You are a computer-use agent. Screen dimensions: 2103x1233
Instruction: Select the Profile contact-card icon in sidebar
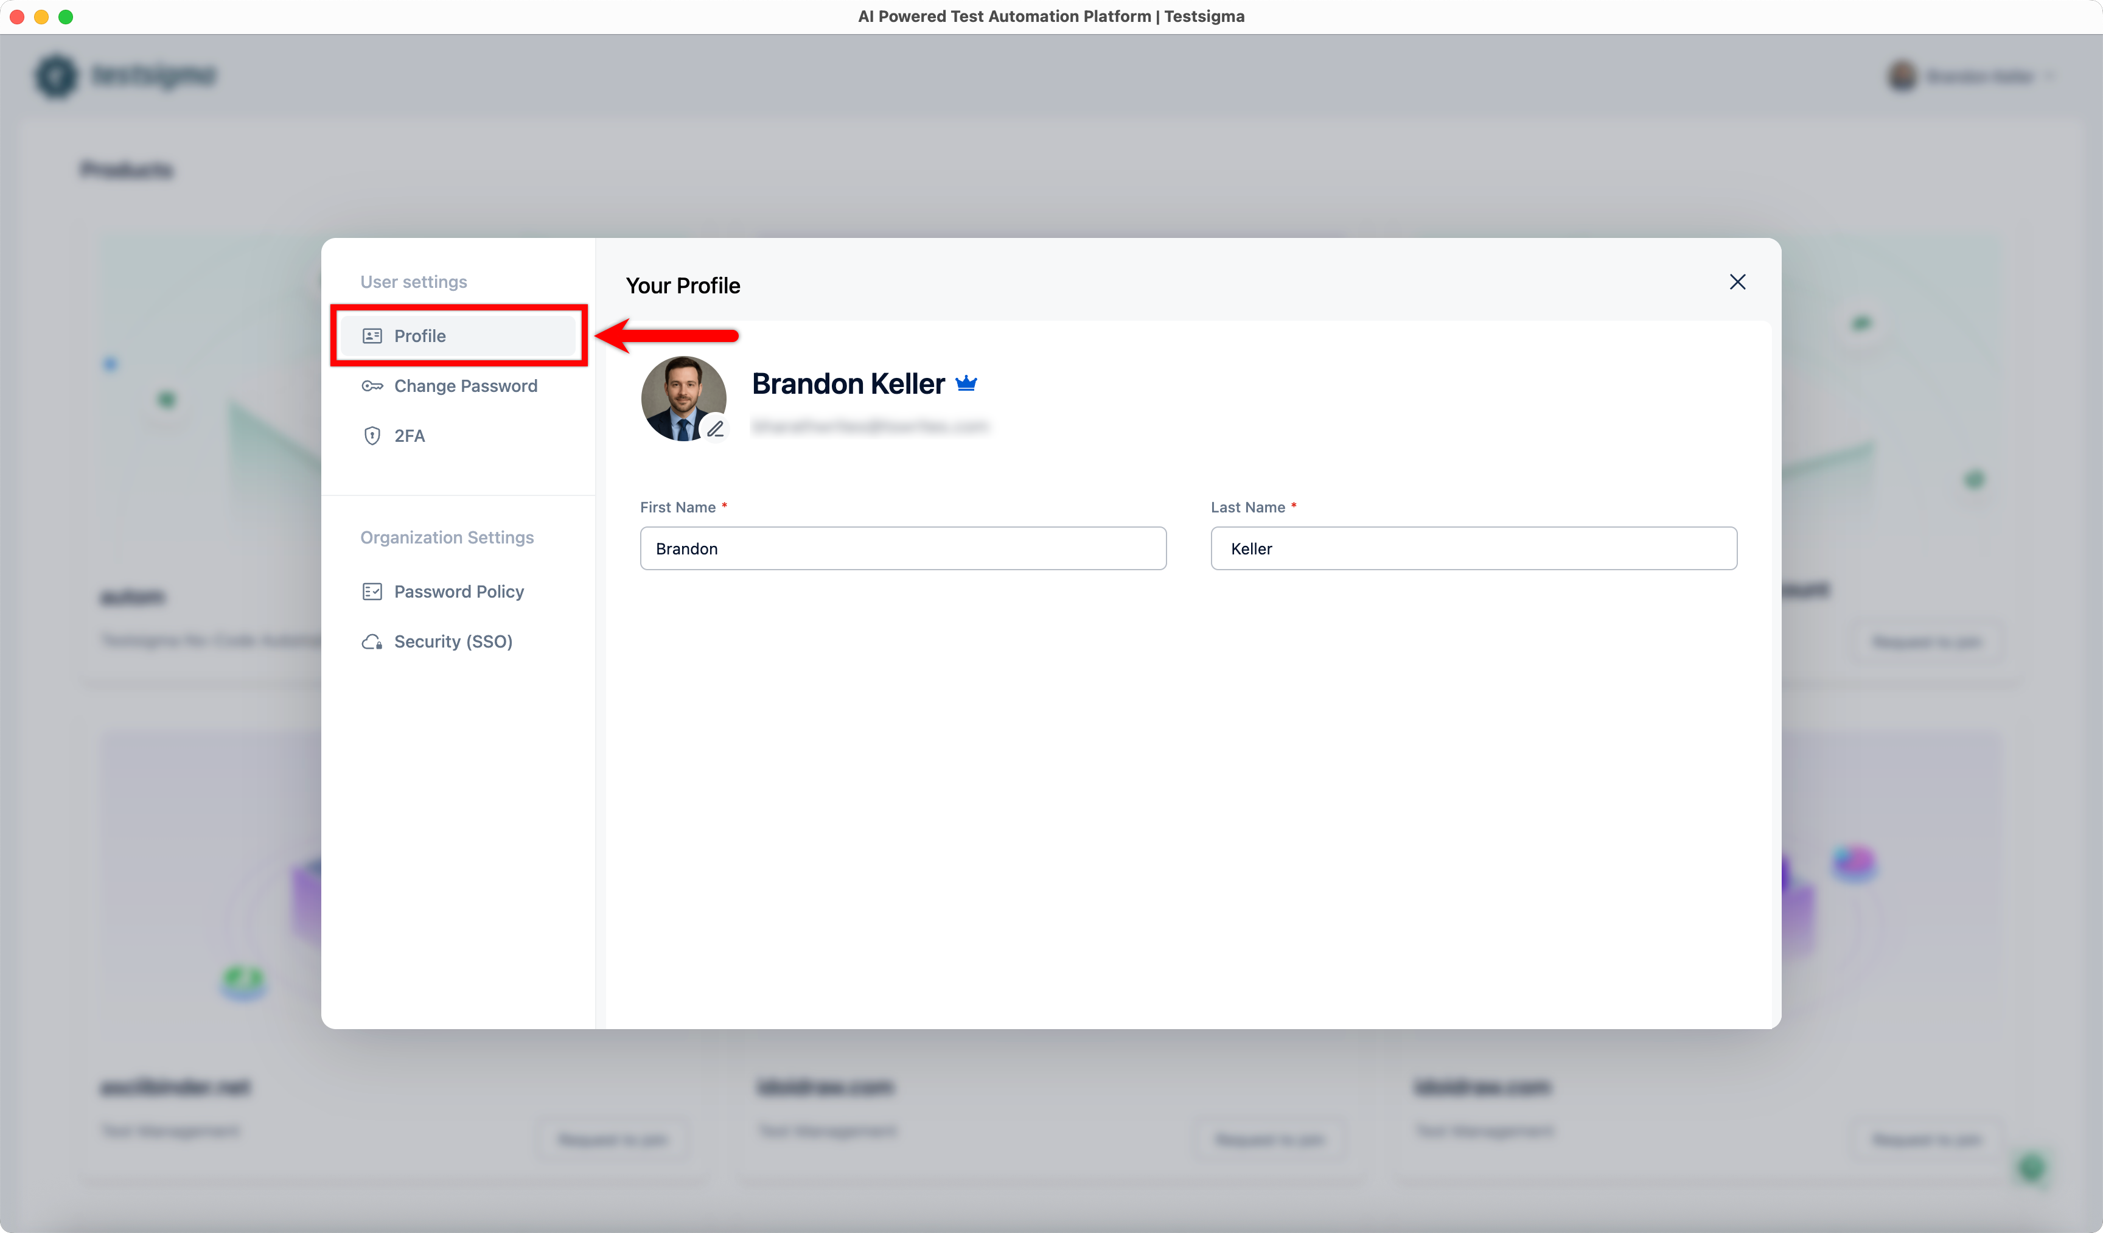pos(372,335)
